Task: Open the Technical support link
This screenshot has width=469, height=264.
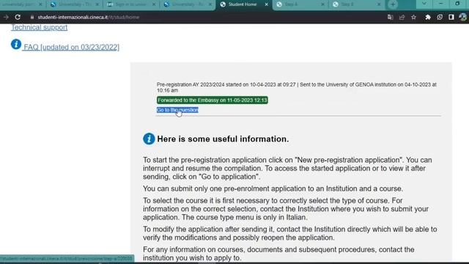Action: pos(39,27)
